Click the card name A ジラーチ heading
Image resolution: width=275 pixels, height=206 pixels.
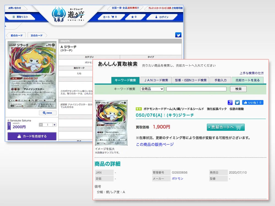(68, 47)
